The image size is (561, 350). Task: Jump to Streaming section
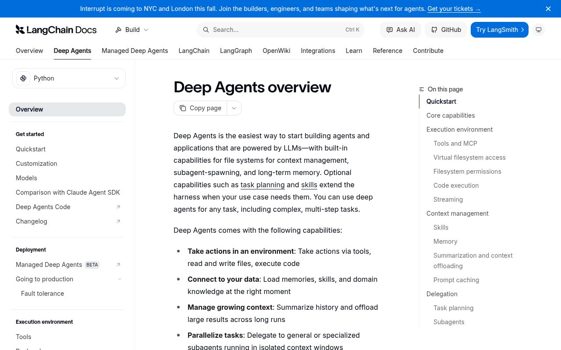(448, 199)
